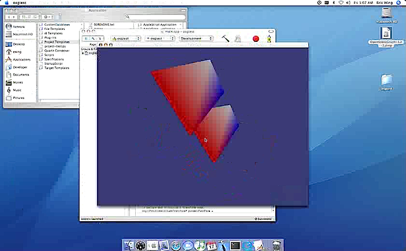Click the Terminal icon in the Dock

235,245
